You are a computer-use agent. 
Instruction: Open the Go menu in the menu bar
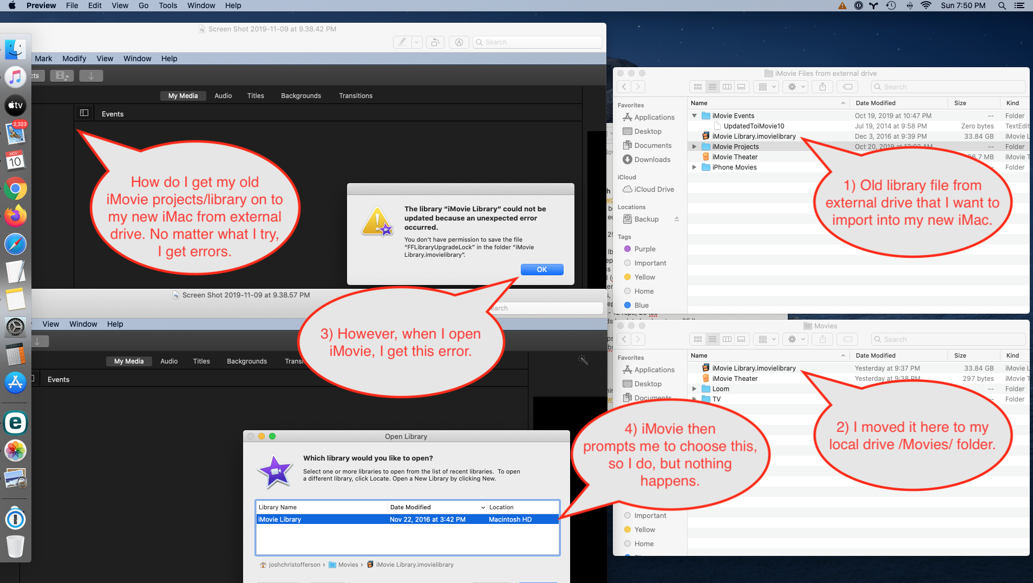pos(143,5)
